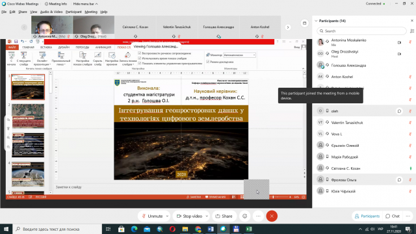
Task: Open the participant list sort icon
Action: (411, 31)
